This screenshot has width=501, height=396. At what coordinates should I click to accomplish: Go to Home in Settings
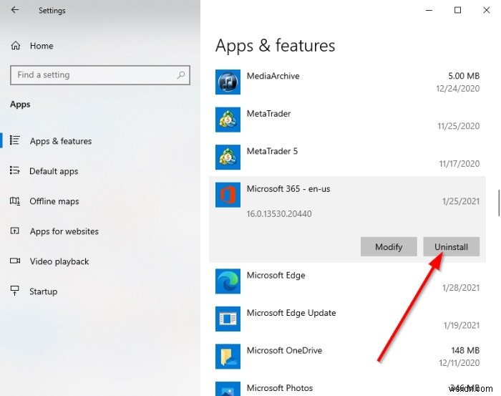tap(42, 46)
